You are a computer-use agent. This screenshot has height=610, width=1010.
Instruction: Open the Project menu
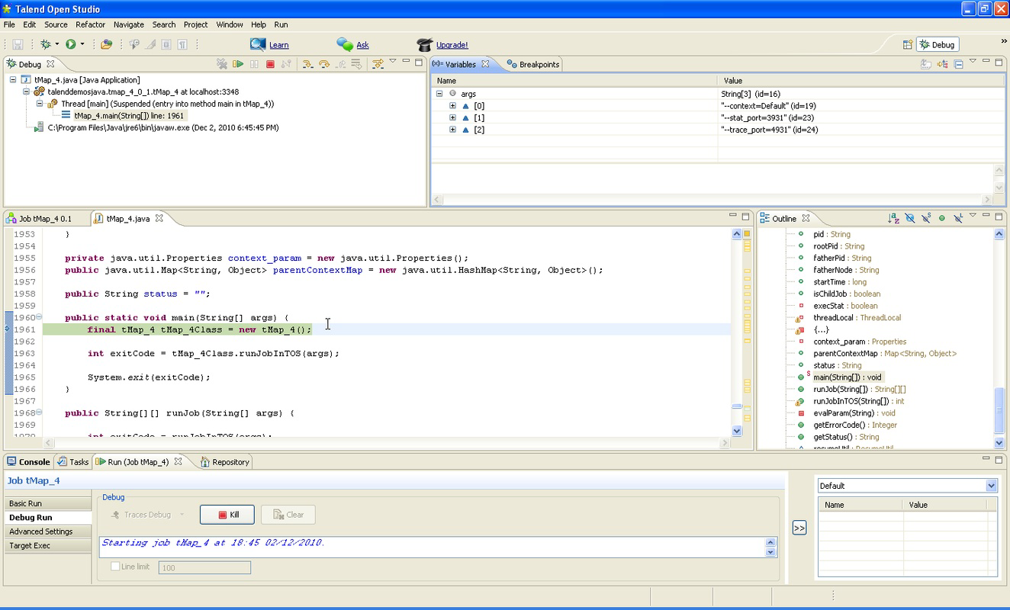pyautogui.click(x=195, y=24)
